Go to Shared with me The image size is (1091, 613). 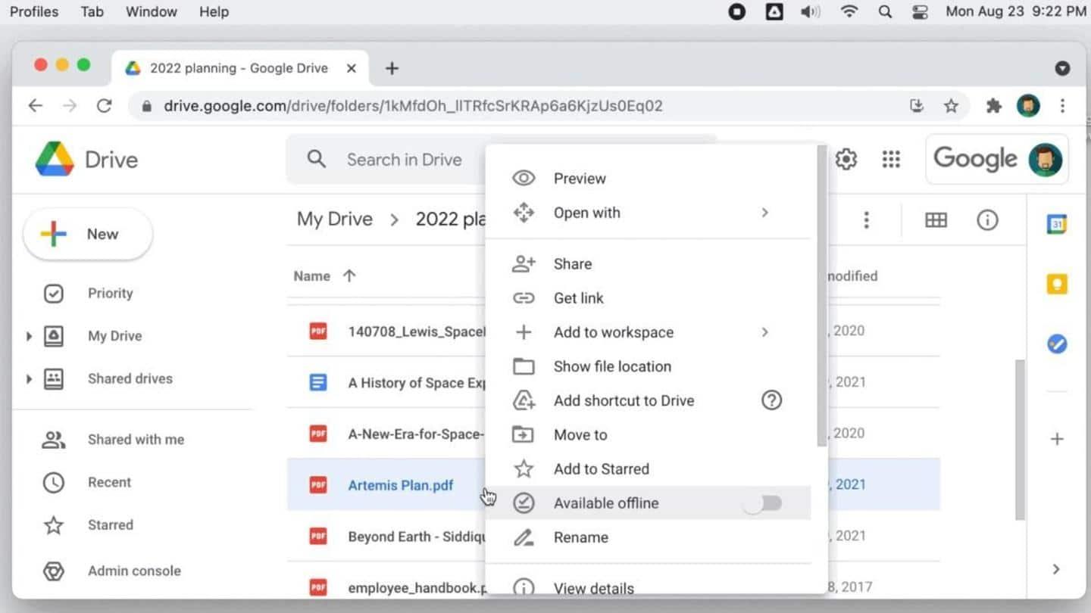pyautogui.click(x=136, y=440)
